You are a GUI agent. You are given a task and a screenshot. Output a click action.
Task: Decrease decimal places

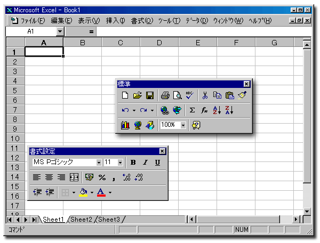click(139, 177)
